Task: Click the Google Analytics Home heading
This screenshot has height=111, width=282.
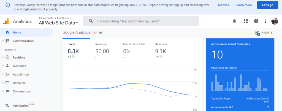Action: click(82, 32)
